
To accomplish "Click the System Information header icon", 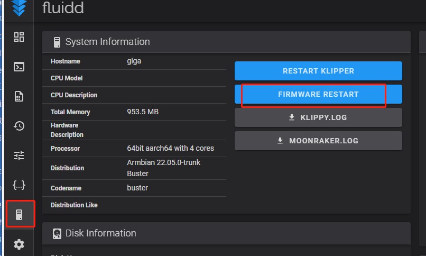I will coord(57,42).
